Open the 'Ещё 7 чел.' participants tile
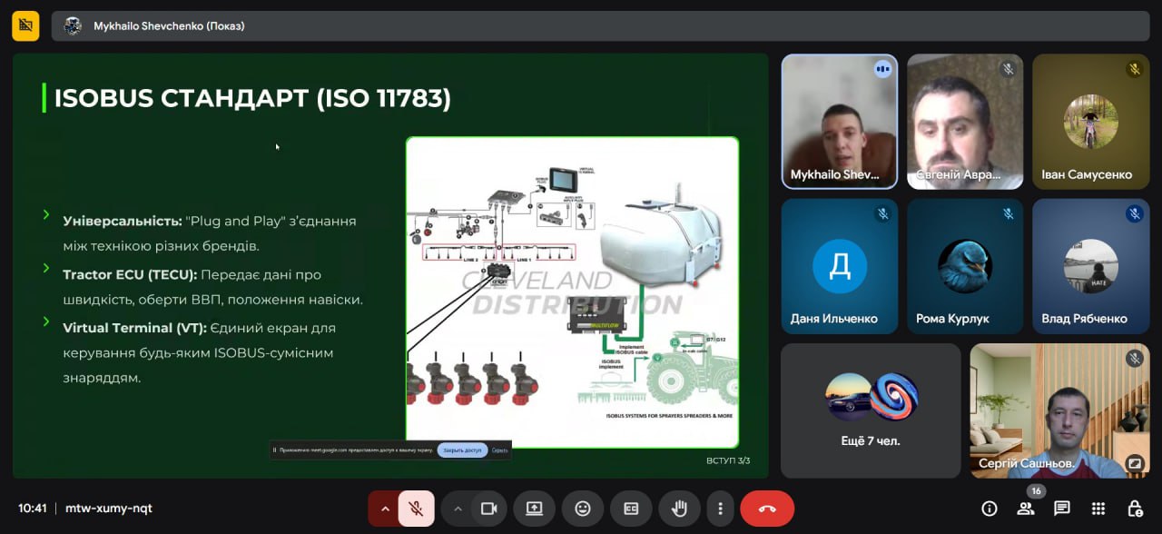The width and height of the screenshot is (1162, 534). point(871,410)
